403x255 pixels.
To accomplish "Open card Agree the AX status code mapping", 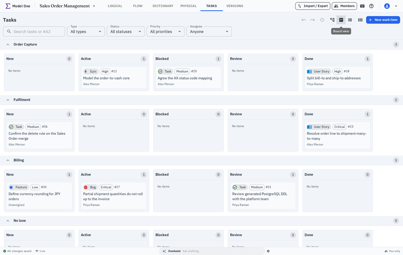I will 188,78.
